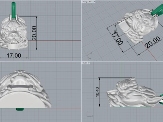Screen dimensions: 163x122
Task: Click the Perspective viewport title label
Action: 88,2
